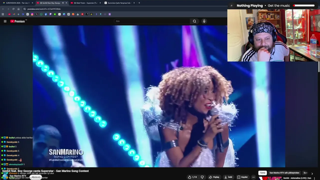Open Senhit - Adrenalina (LIVE) suggested video

(x=297, y=178)
